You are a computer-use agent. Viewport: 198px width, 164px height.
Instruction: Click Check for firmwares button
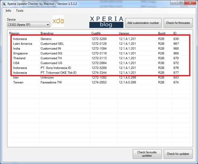[x=178, y=23]
